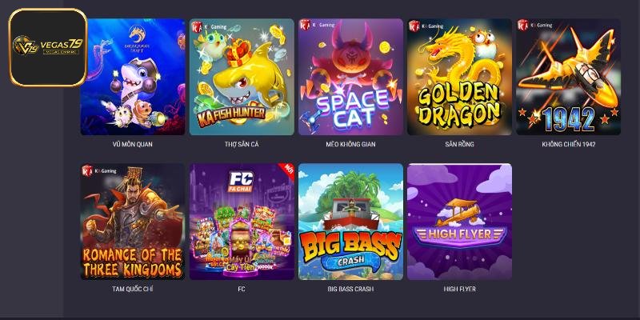Image resolution: width=640 pixels, height=320 pixels.
Task: Click the THỢ SĂN CÁ game label
Action: 242,144
